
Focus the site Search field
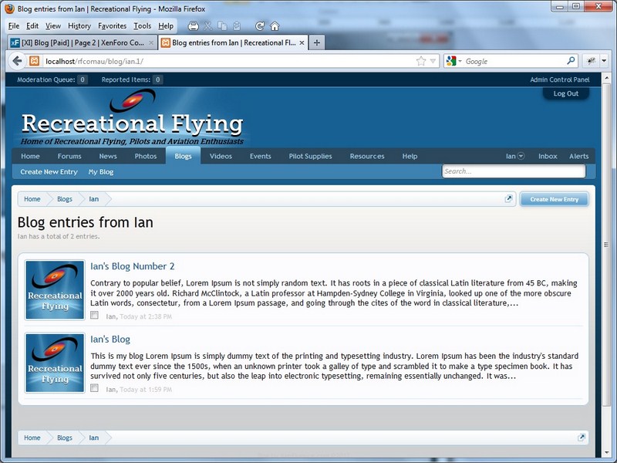514,171
